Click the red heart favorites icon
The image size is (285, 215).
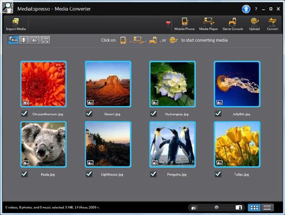point(168,23)
